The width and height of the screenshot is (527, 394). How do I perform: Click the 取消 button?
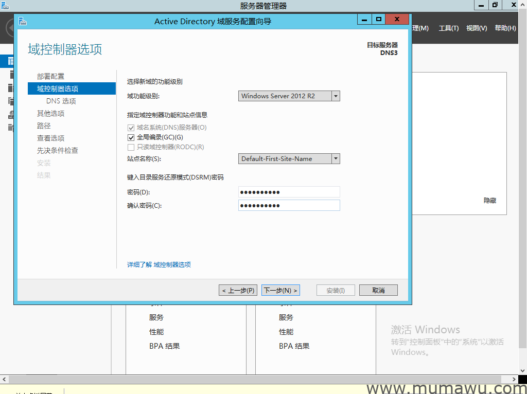[x=378, y=291]
